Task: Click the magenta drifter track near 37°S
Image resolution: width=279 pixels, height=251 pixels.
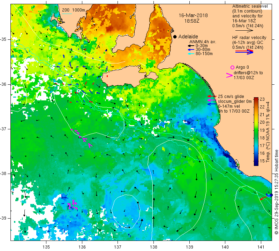Action: (x=82, y=138)
